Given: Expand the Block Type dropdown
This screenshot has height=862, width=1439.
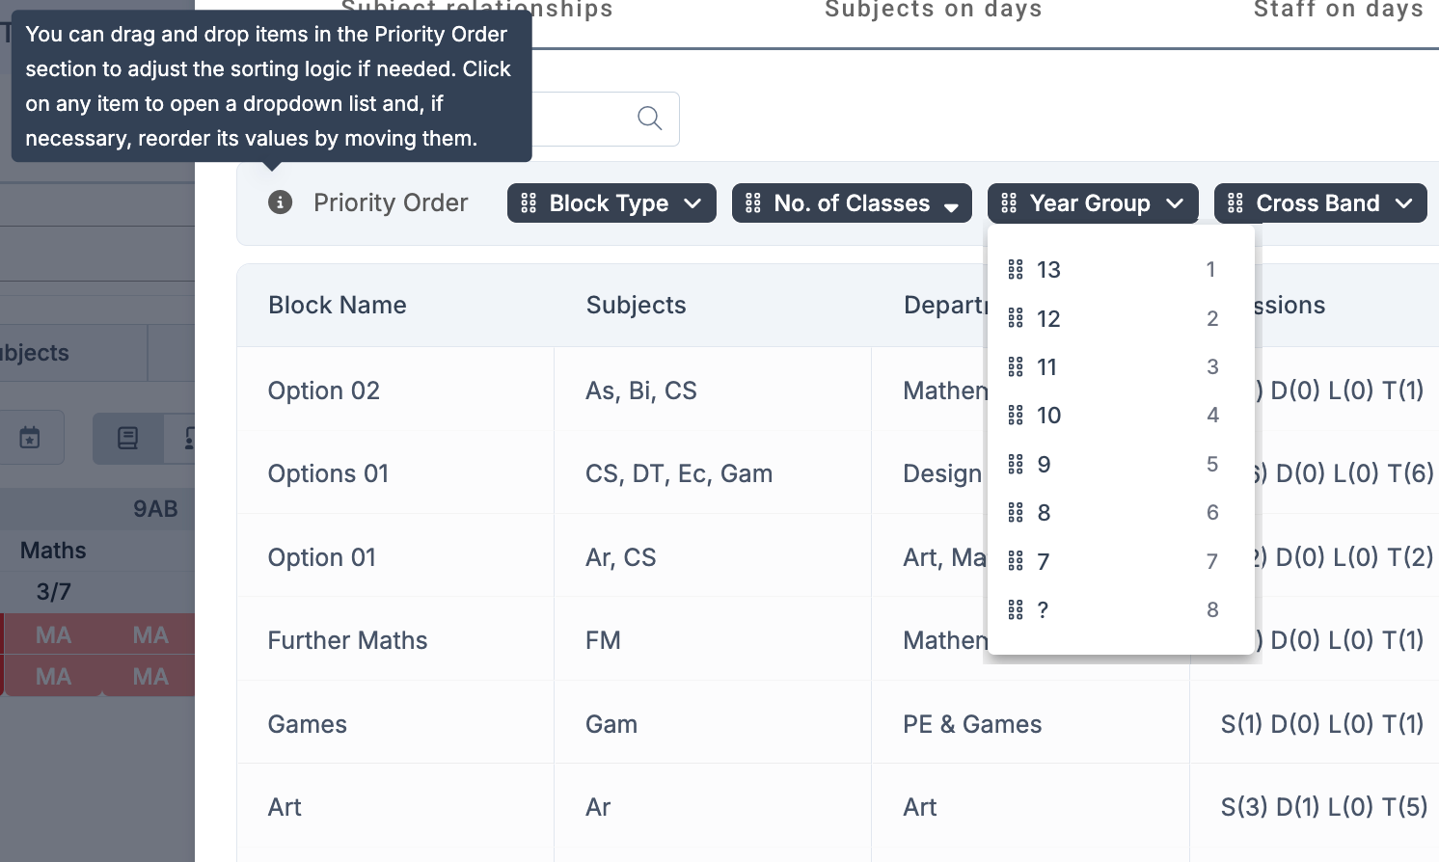Looking at the screenshot, I should pos(692,203).
